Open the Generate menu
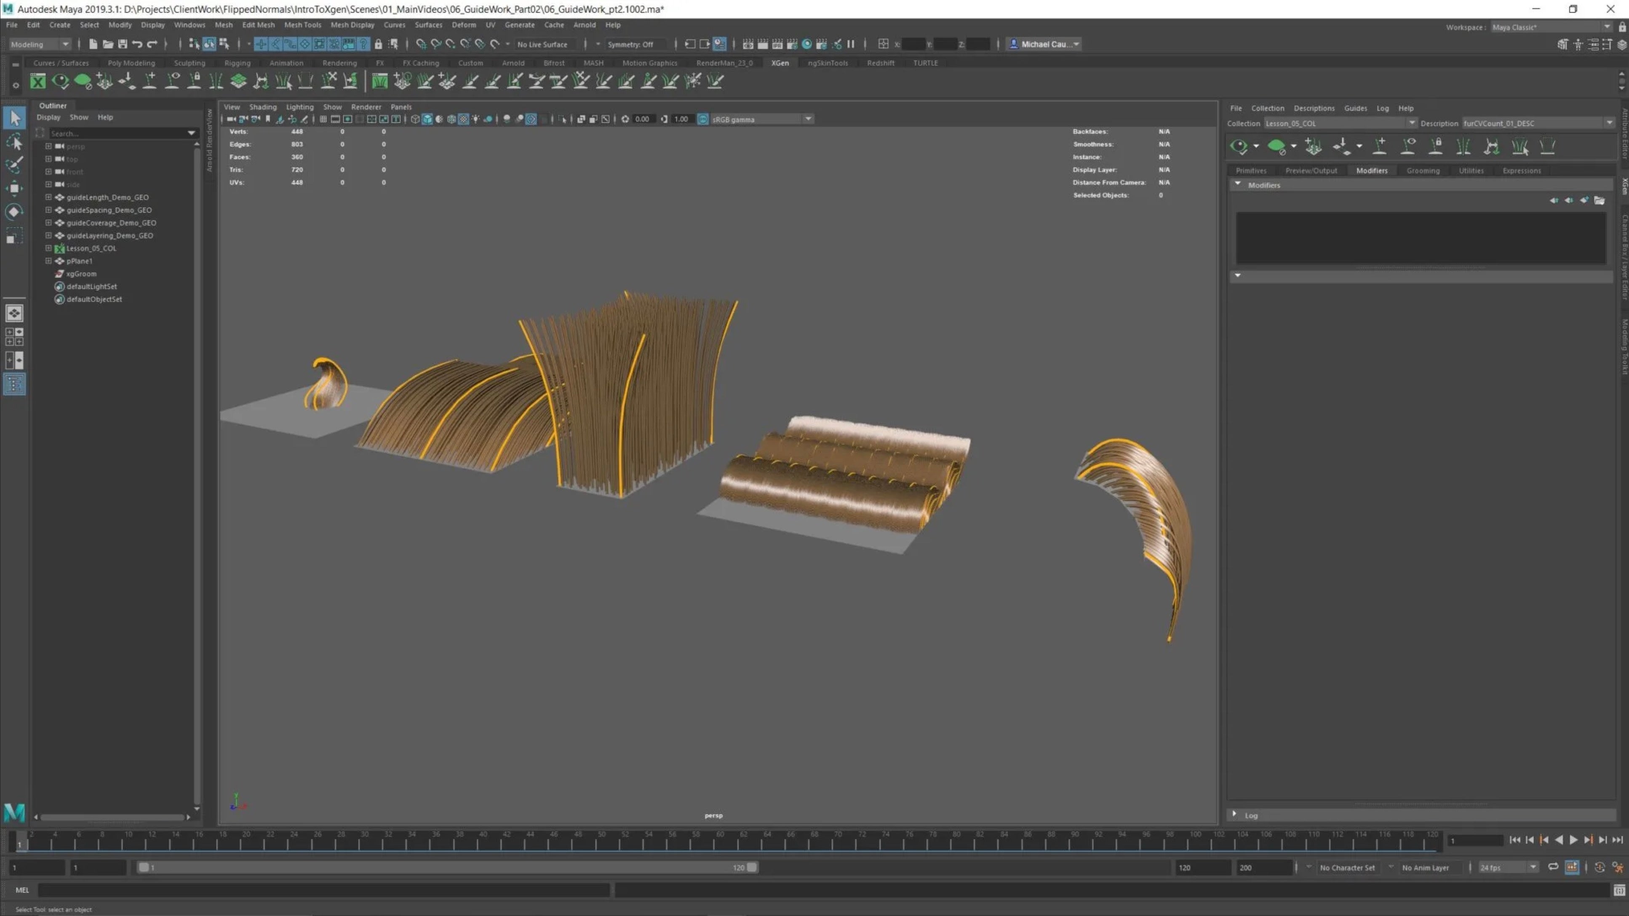1629x916 pixels. [x=519, y=25]
